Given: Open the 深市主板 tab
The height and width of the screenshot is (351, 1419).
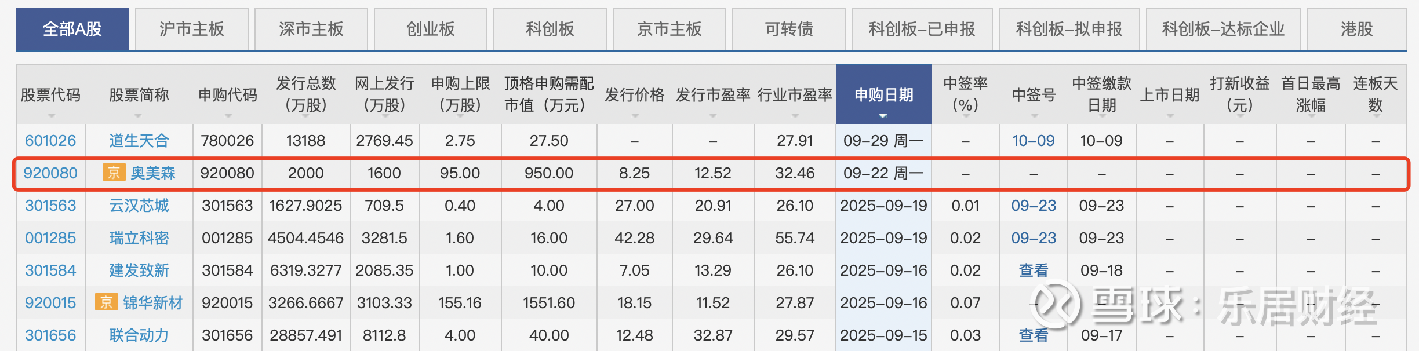Looking at the screenshot, I should [x=311, y=29].
